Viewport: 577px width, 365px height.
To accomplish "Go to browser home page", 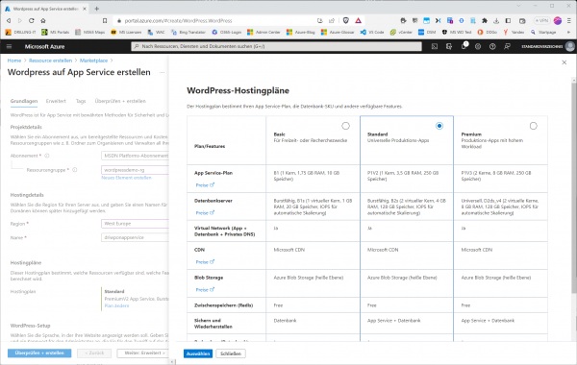I will [x=43, y=20].
